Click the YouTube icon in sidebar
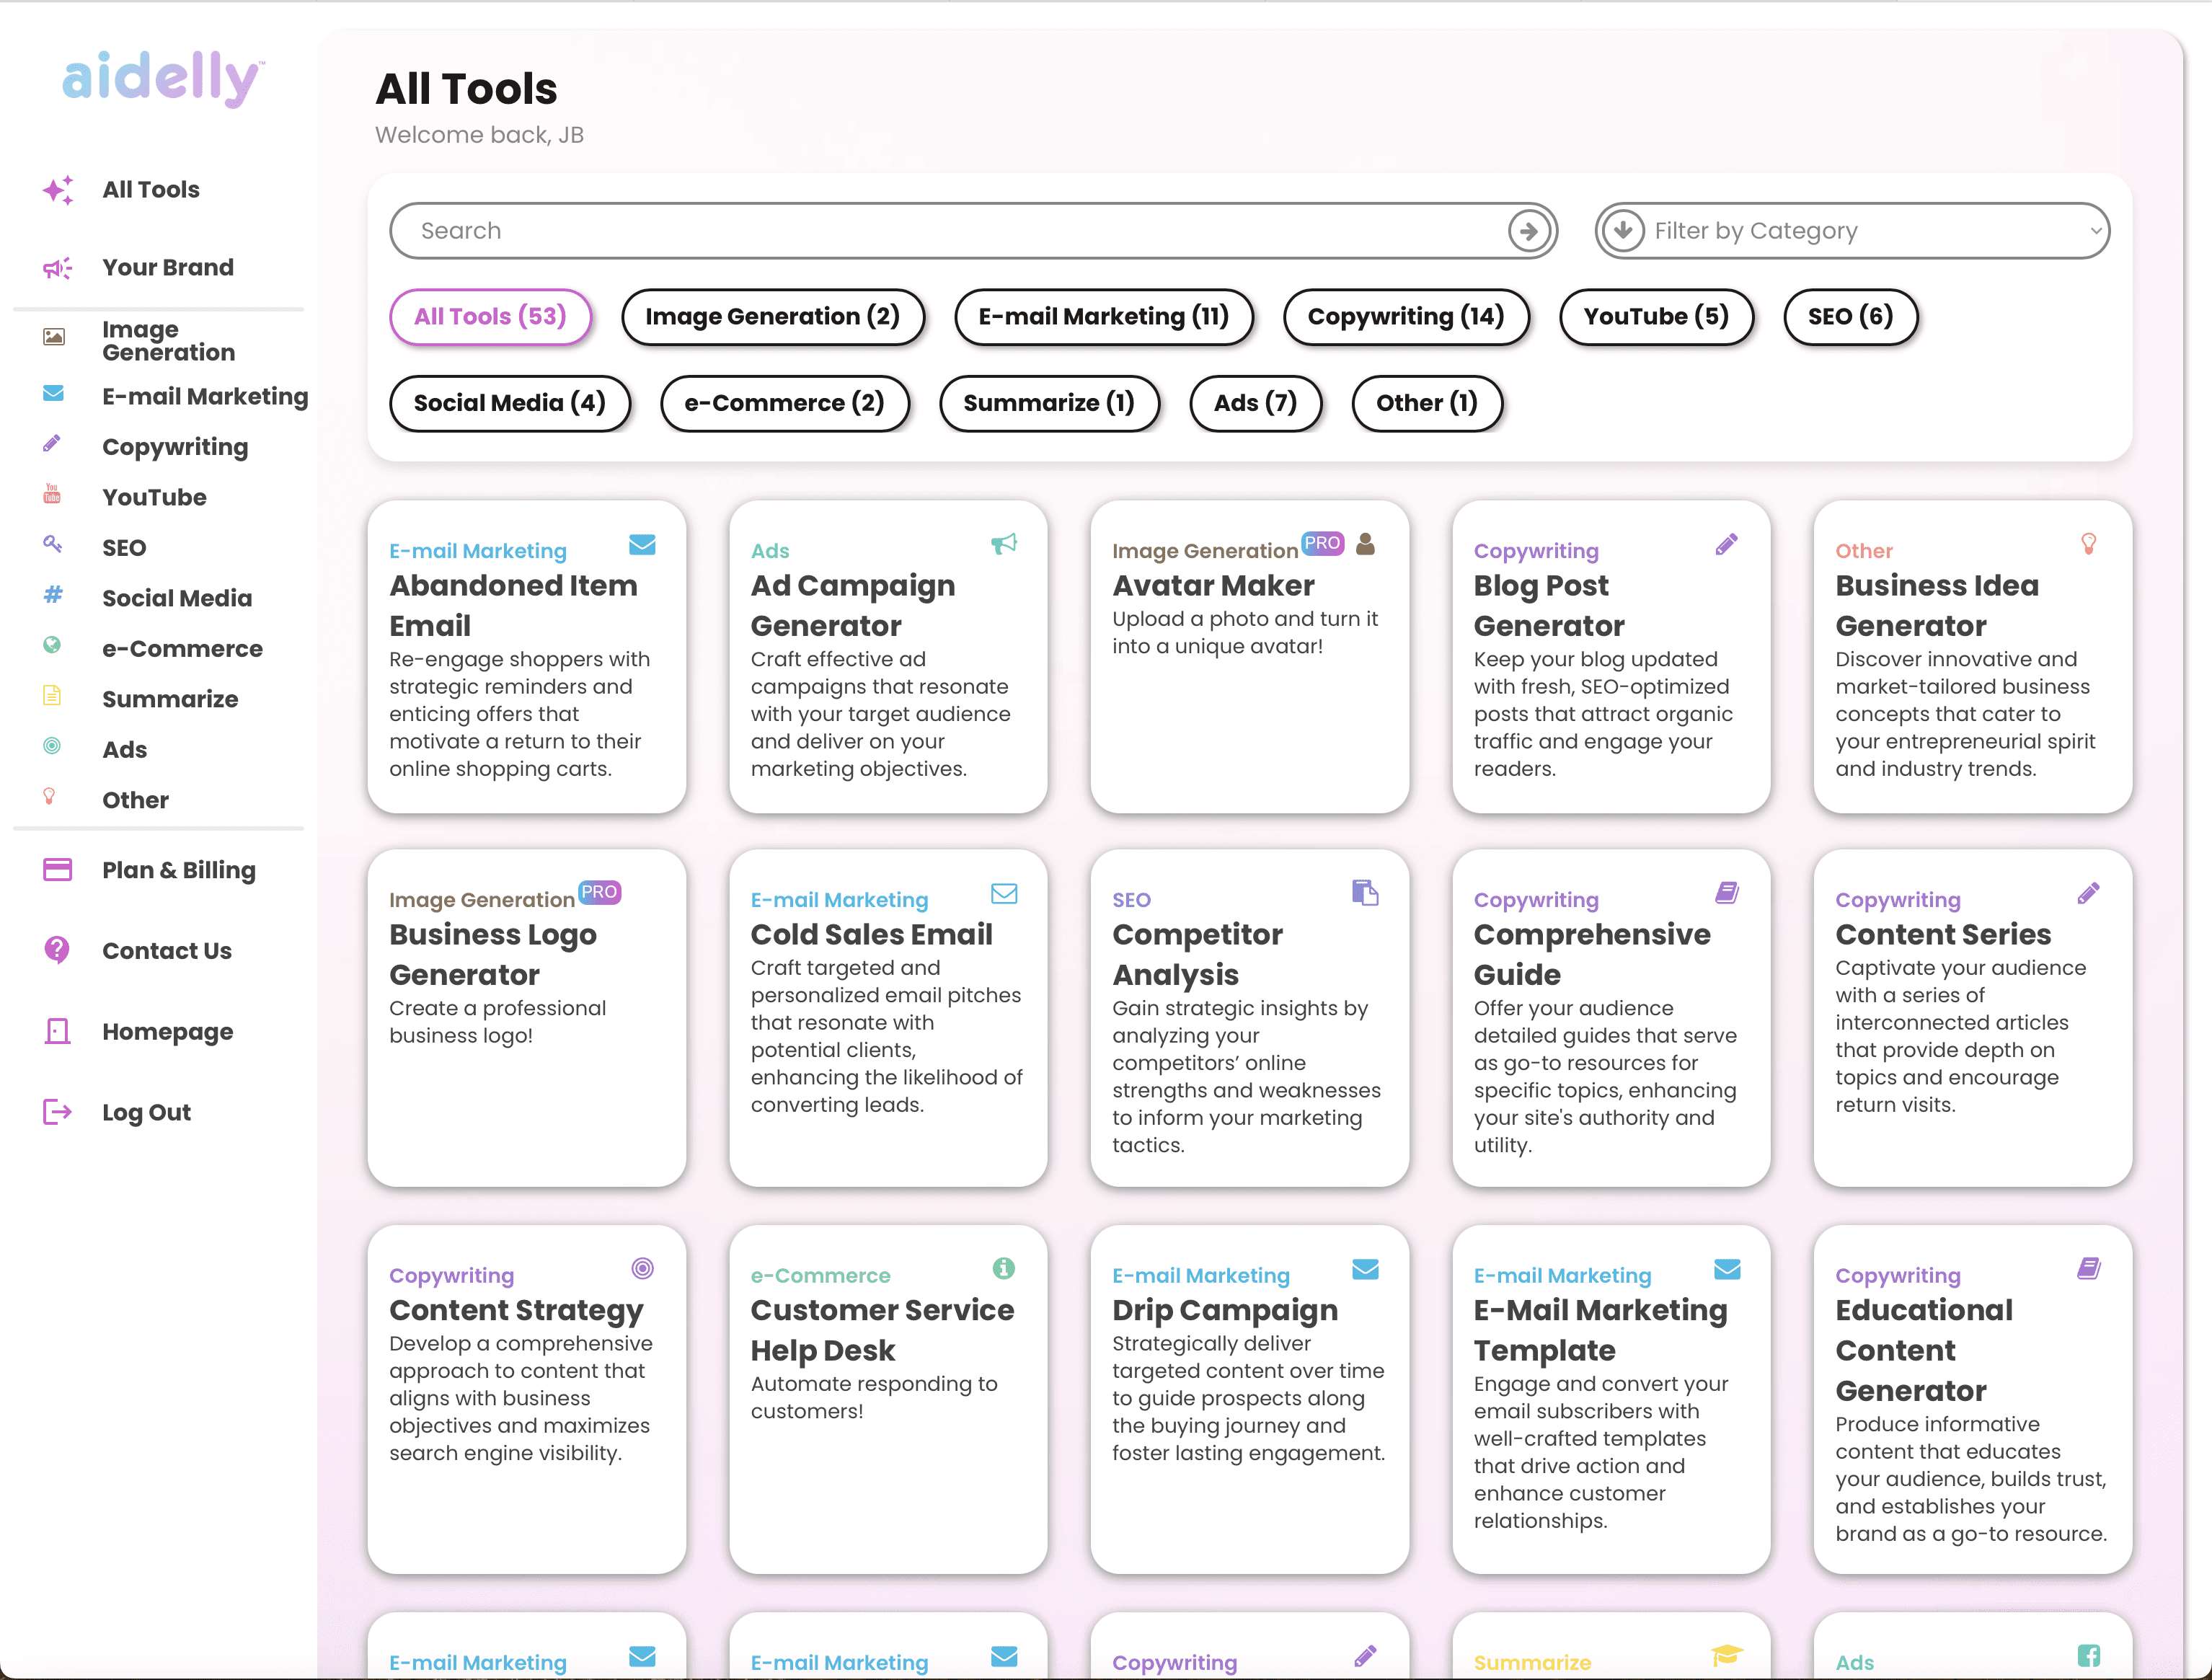 point(52,494)
